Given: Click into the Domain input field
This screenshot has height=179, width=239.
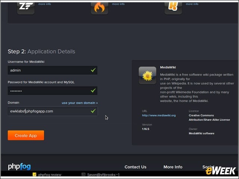Looking at the screenshot, I should (x=52, y=111).
